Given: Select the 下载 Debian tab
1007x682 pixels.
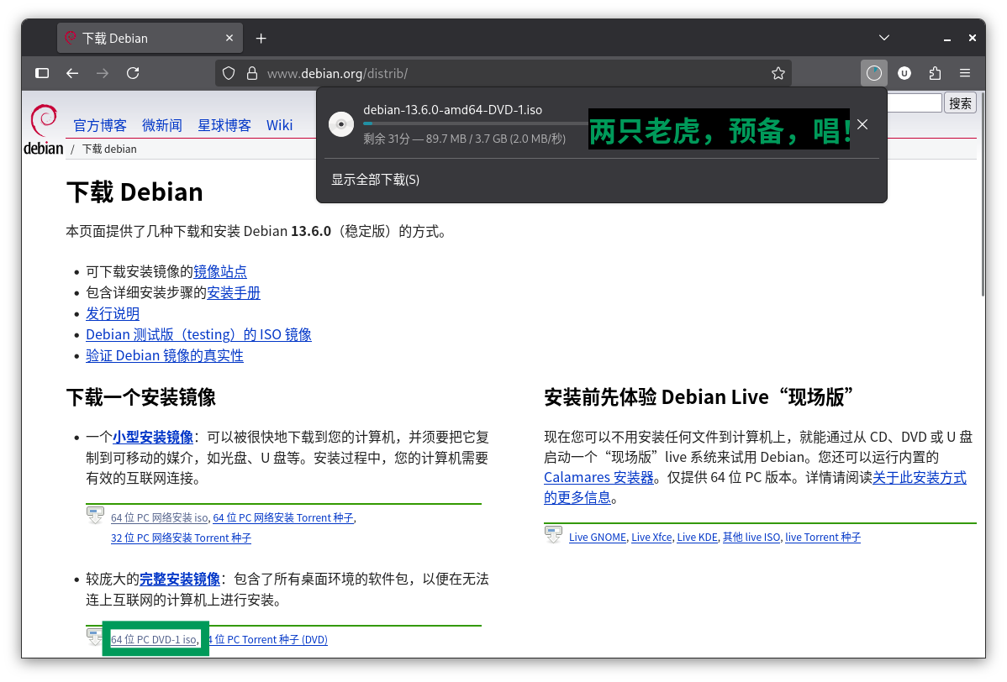Looking at the screenshot, I should tap(150, 39).
